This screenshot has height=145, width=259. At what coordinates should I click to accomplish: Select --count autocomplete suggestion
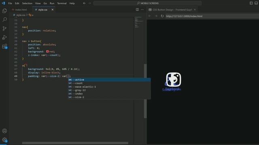click(x=109, y=83)
